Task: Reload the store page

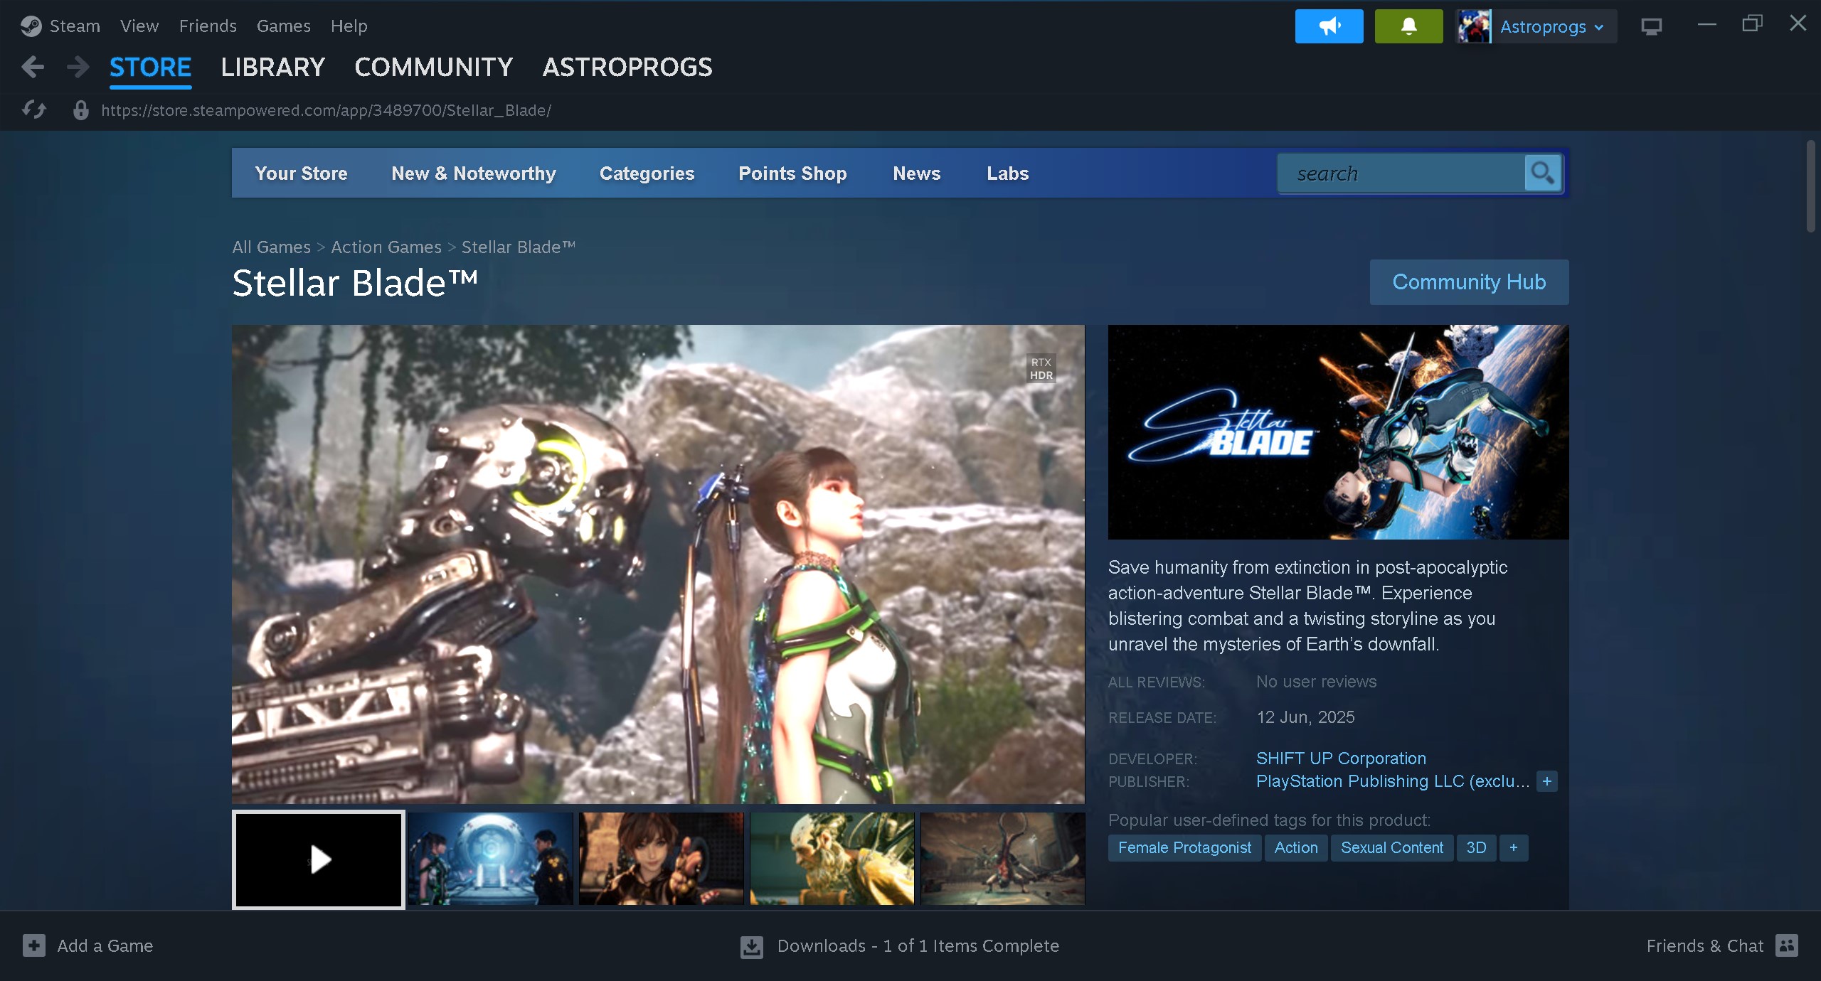Action: [33, 110]
